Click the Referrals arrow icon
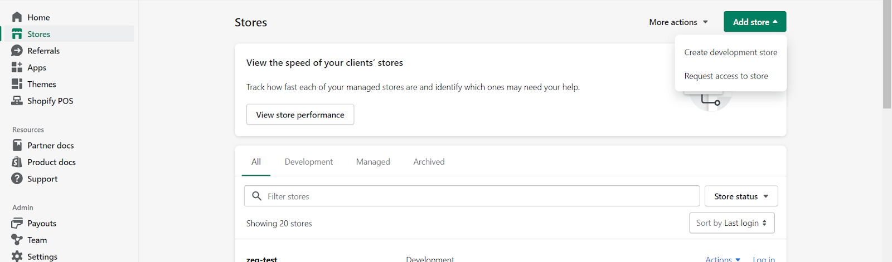892x262 pixels. tap(17, 51)
